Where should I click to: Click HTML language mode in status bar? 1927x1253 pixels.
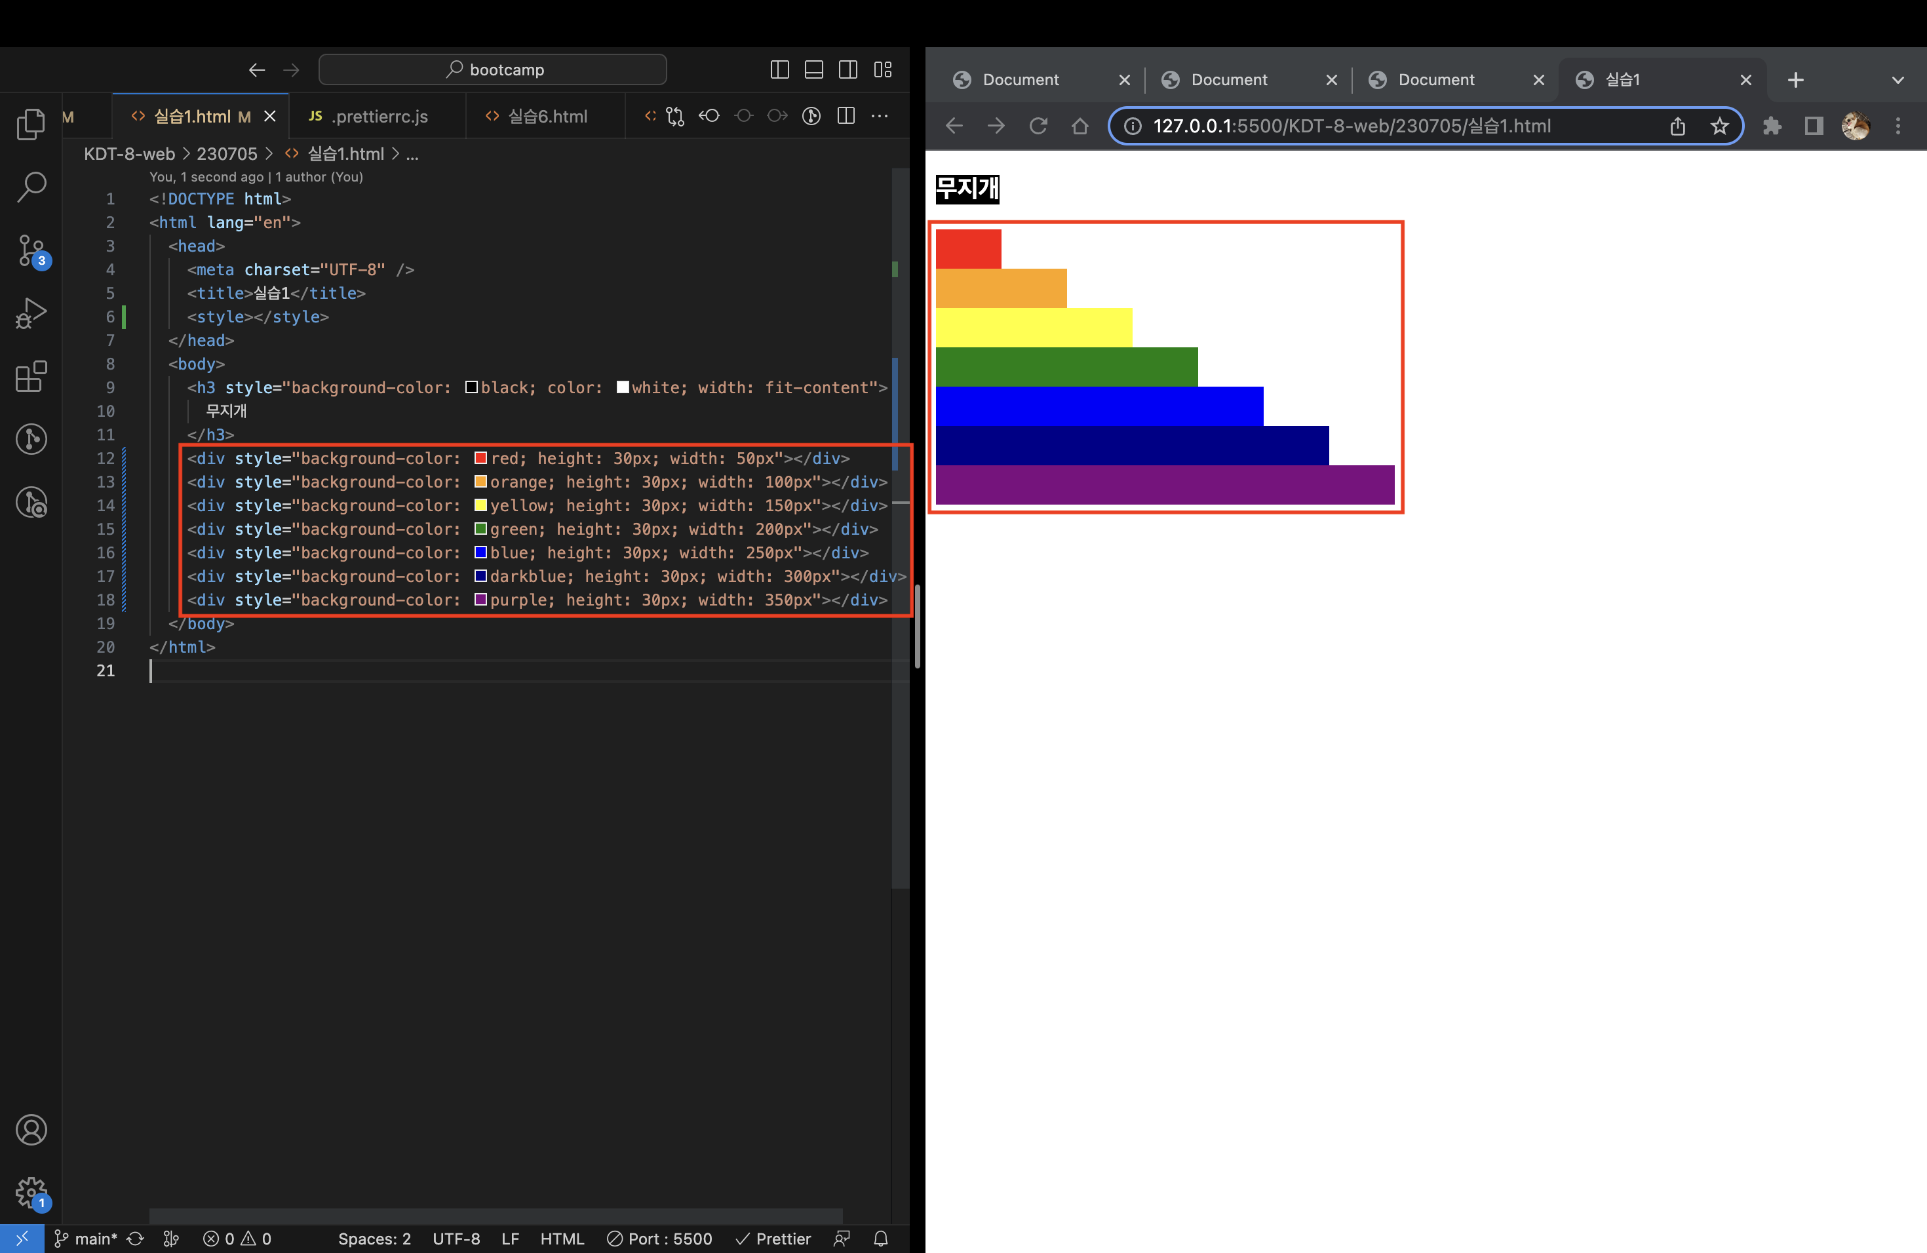tap(562, 1239)
